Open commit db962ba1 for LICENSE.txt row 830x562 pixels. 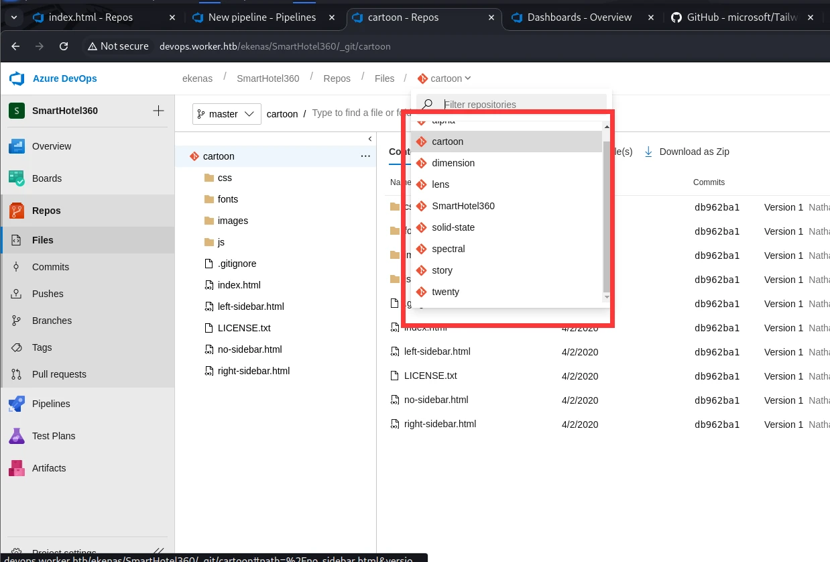pos(717,376)
